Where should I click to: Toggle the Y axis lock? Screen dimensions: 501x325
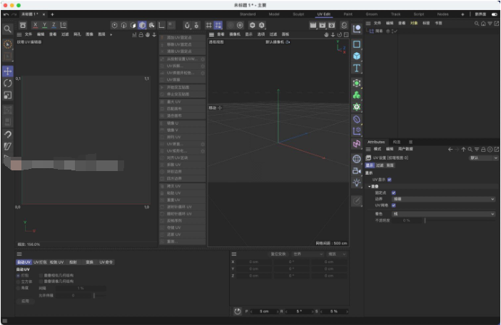[x=44, y=25]
